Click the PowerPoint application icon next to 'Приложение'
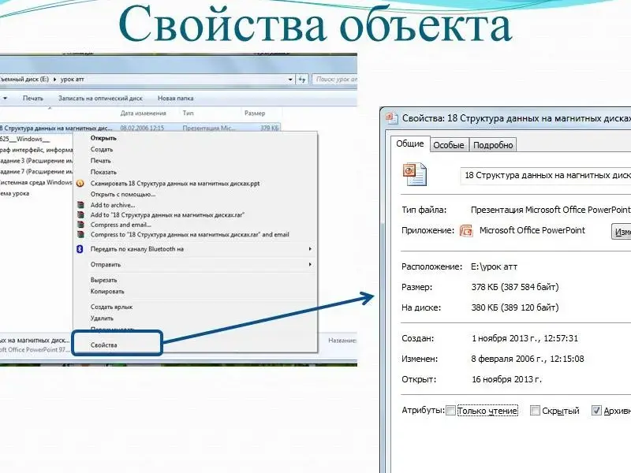 [465, 231]
